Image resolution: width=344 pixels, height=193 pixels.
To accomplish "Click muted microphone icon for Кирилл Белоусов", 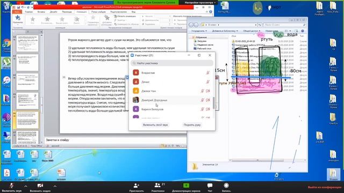I will pyautogui.click(x=203, y=109).
